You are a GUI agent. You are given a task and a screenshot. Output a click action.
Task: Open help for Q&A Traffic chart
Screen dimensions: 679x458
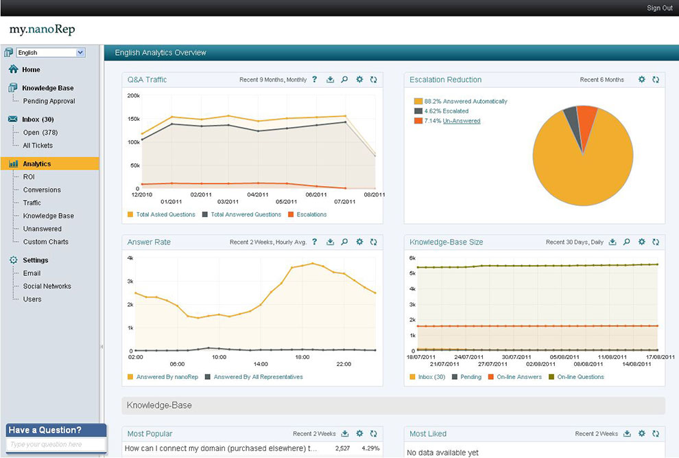click(x=315, y=80)
